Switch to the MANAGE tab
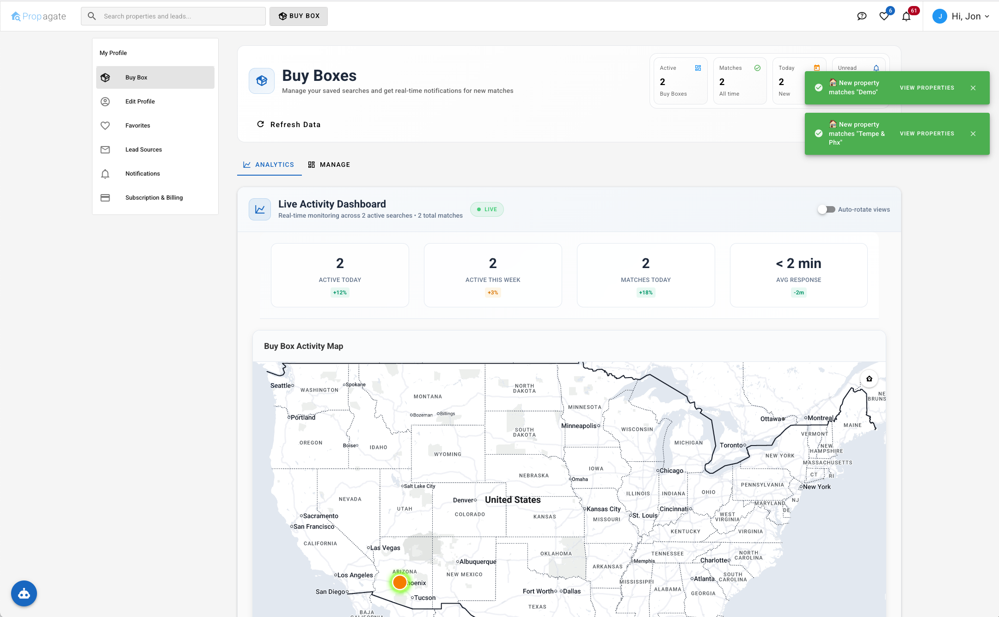The height and width of the screenshot is (617, 999). coord(329,165)
